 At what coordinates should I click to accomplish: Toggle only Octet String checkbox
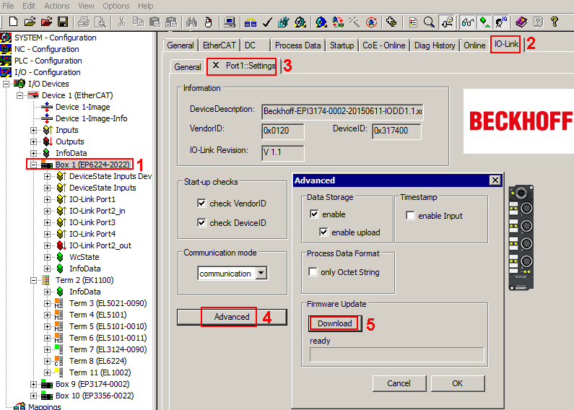click(313, 271)
